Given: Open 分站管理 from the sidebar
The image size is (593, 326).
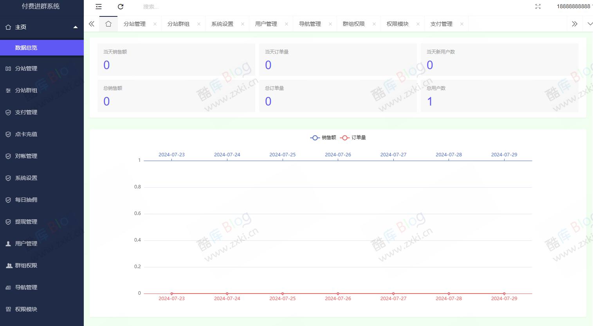Looking at the screenshot, I should click(x=26, y=68).
